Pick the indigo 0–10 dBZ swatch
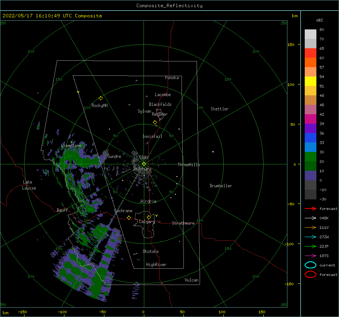 310,176
